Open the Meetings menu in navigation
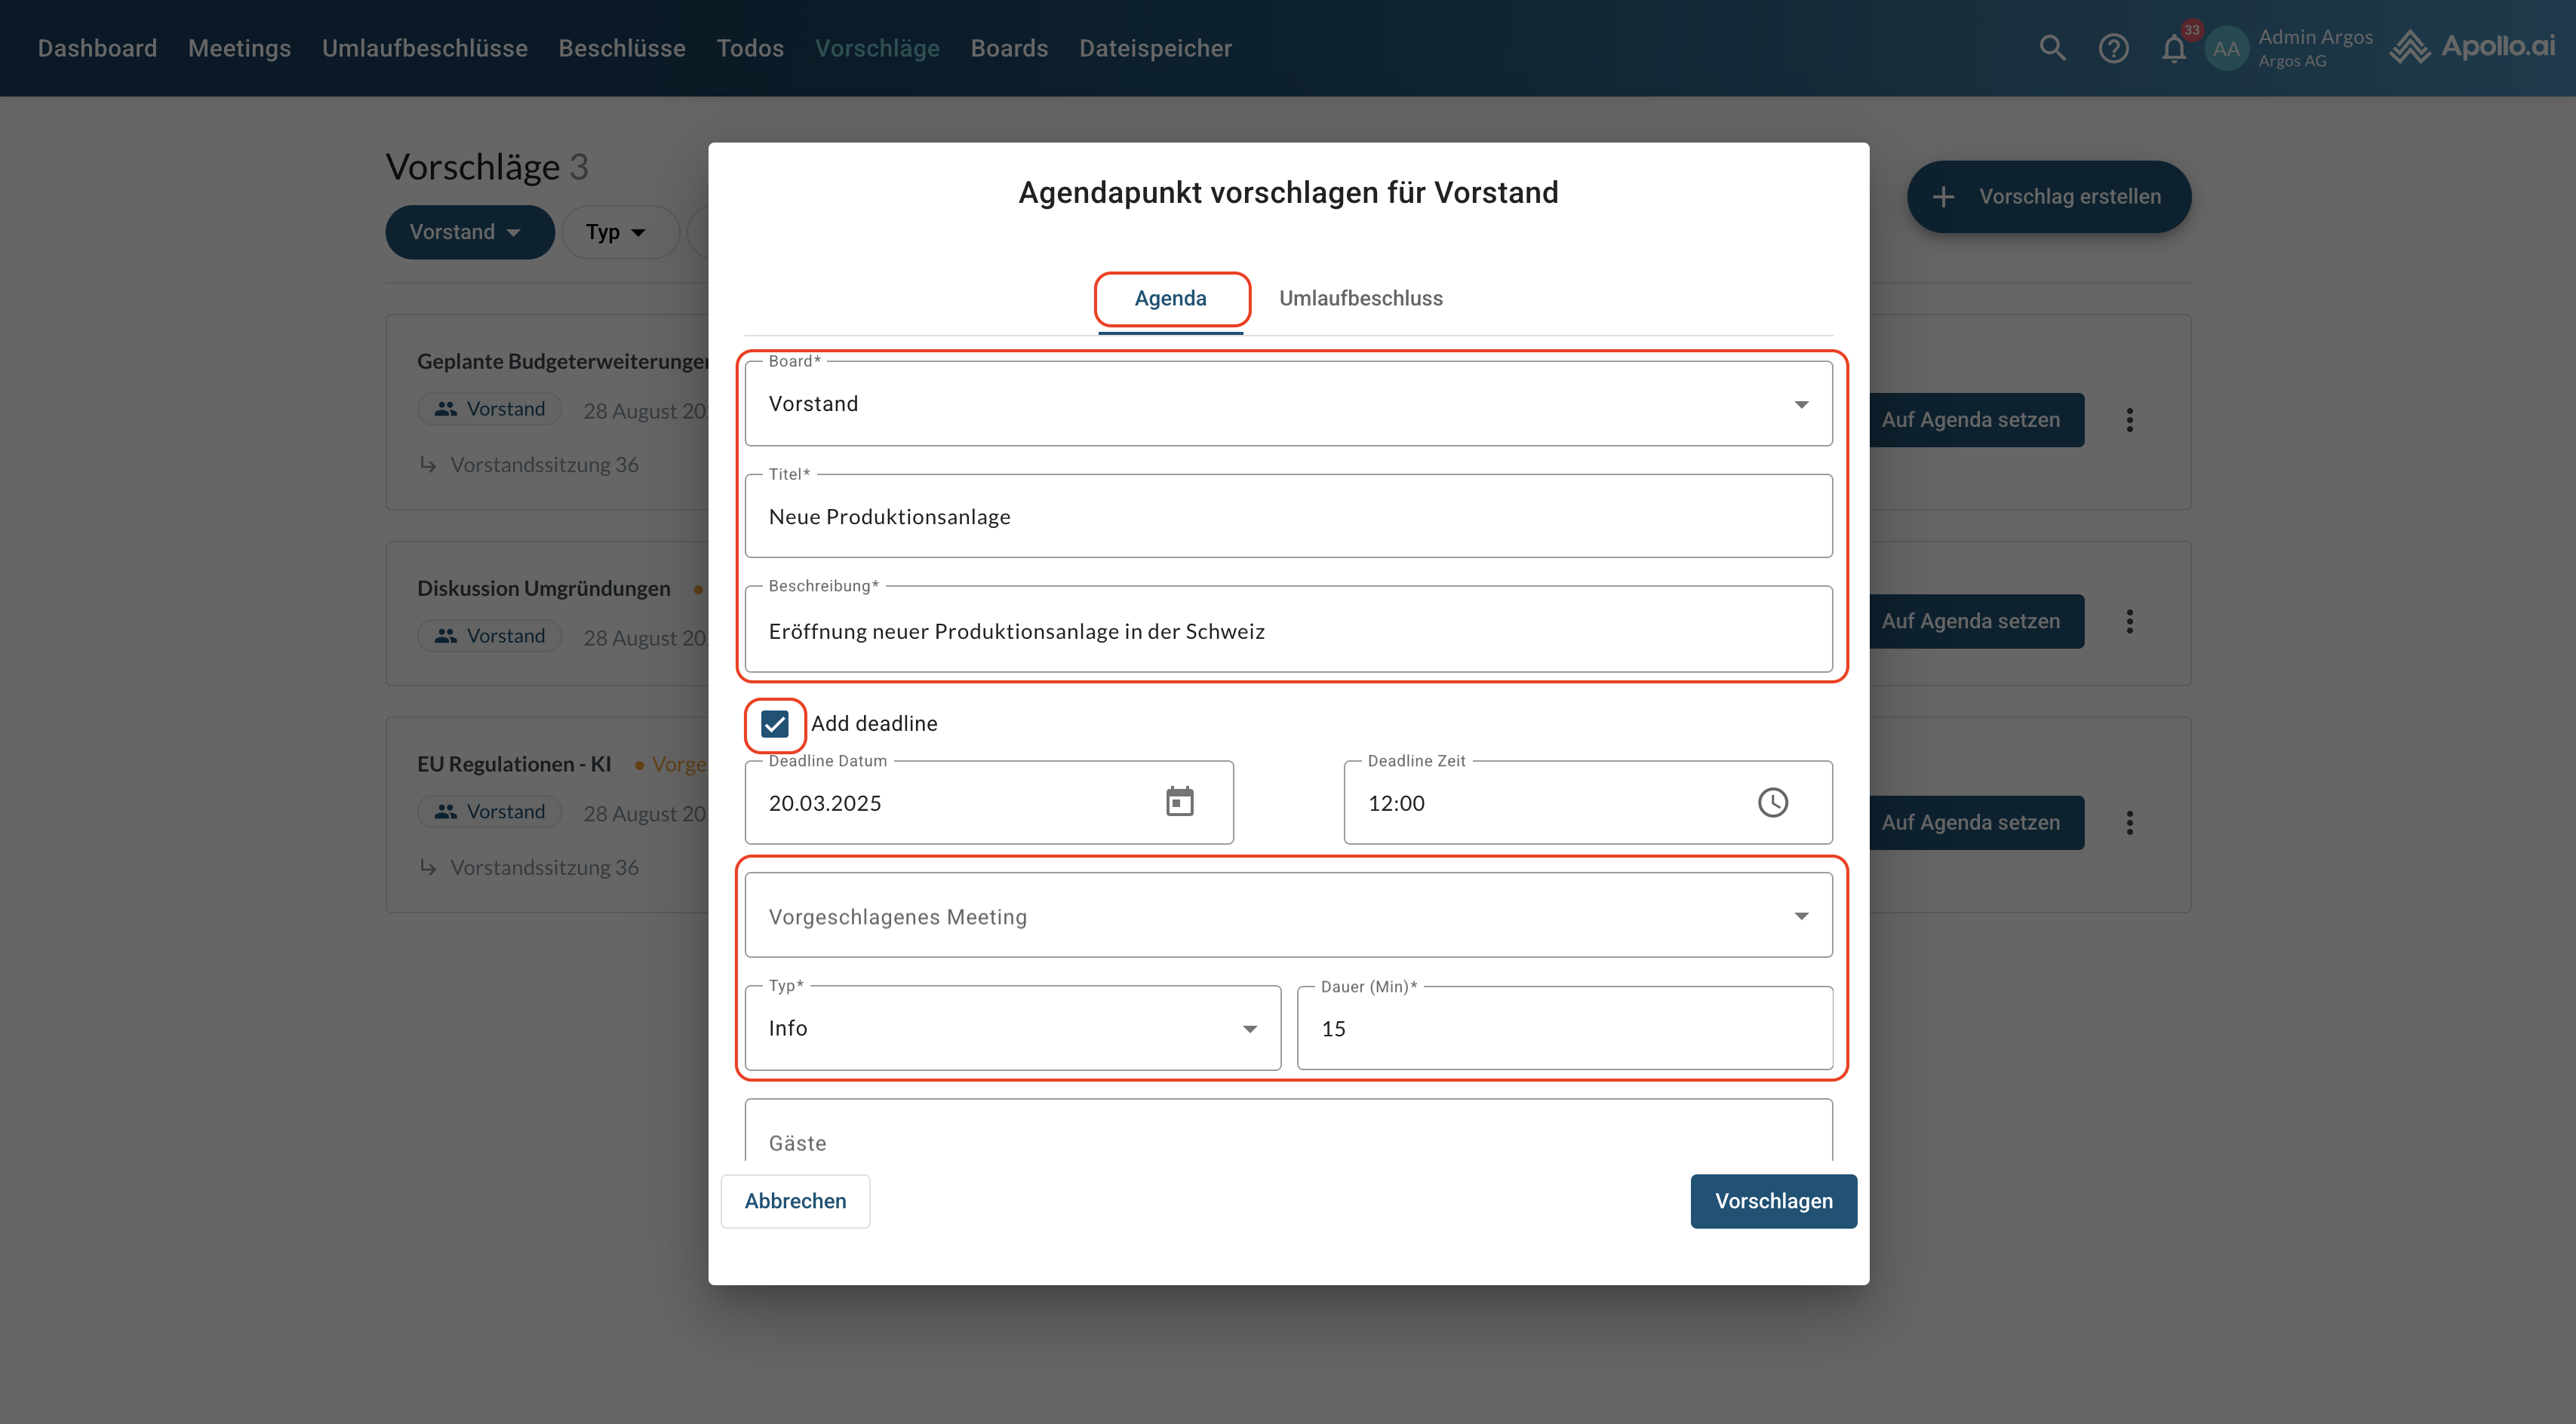Viewport: 2576px width, 1424px height. [239, 48]
